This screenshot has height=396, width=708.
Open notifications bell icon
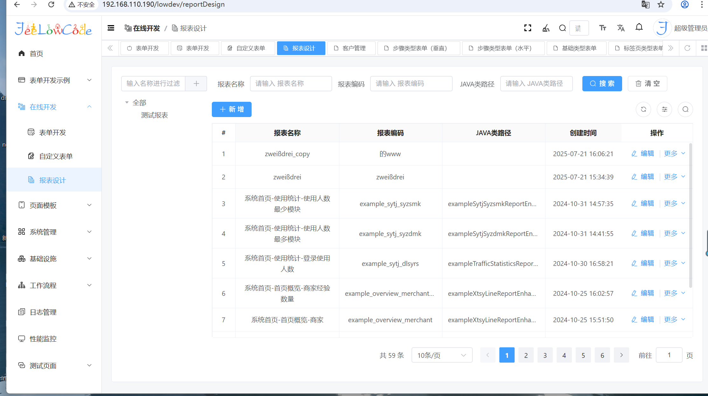[x=639, y=28]
